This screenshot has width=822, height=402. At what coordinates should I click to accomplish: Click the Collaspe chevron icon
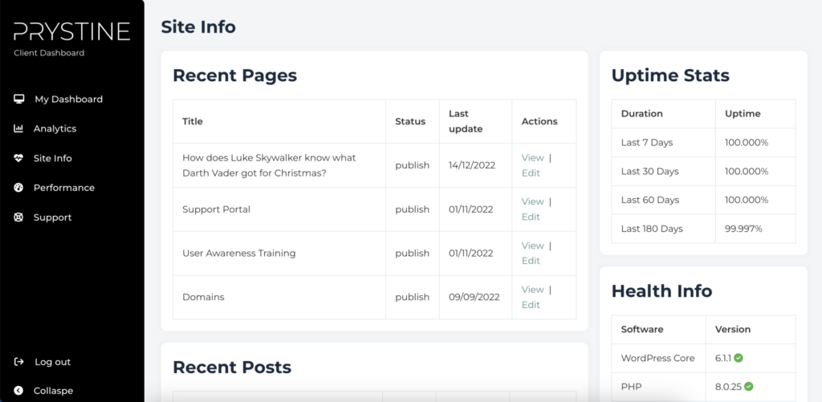pos(18,391)
